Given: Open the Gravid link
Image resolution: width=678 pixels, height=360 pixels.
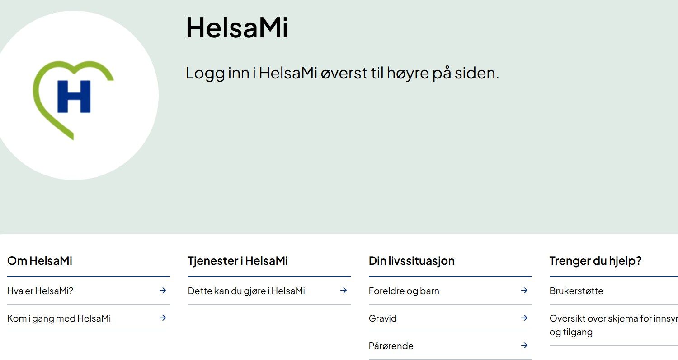Looking at the screenshot, I should pos(383,318).
